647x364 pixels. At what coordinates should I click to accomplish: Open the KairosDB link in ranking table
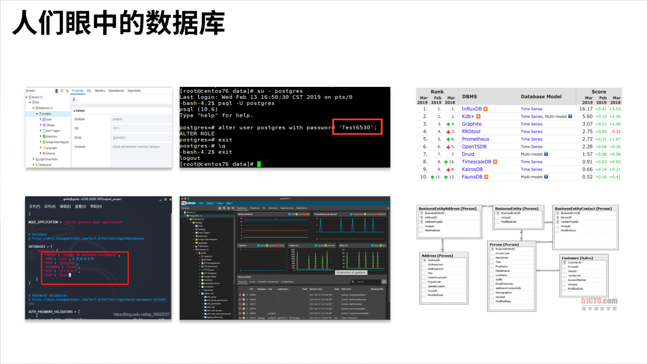[x=472, y=169]
